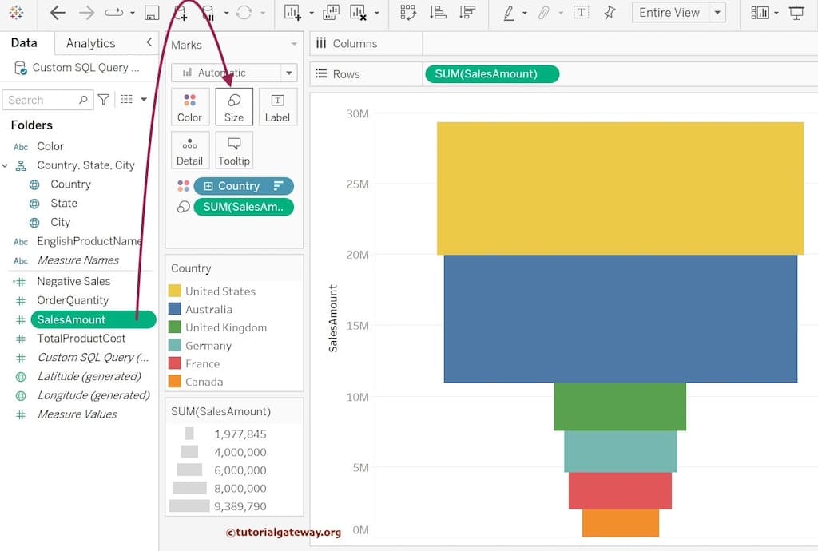Click the Undo back arrow

click(58, 13)
